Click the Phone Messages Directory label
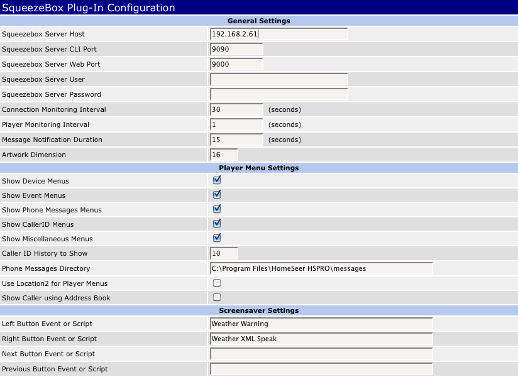Image resolution: width=518 pixels, height=377 pixels. click(46, 268)
